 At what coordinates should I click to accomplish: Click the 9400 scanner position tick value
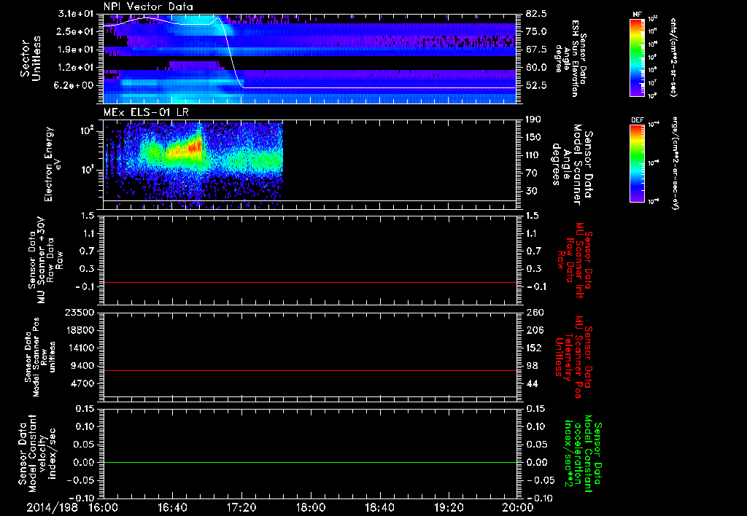(x=82, y=366)
